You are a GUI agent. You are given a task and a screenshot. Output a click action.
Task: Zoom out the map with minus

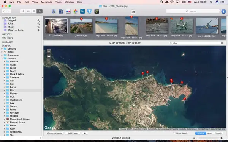pos(49,56)
